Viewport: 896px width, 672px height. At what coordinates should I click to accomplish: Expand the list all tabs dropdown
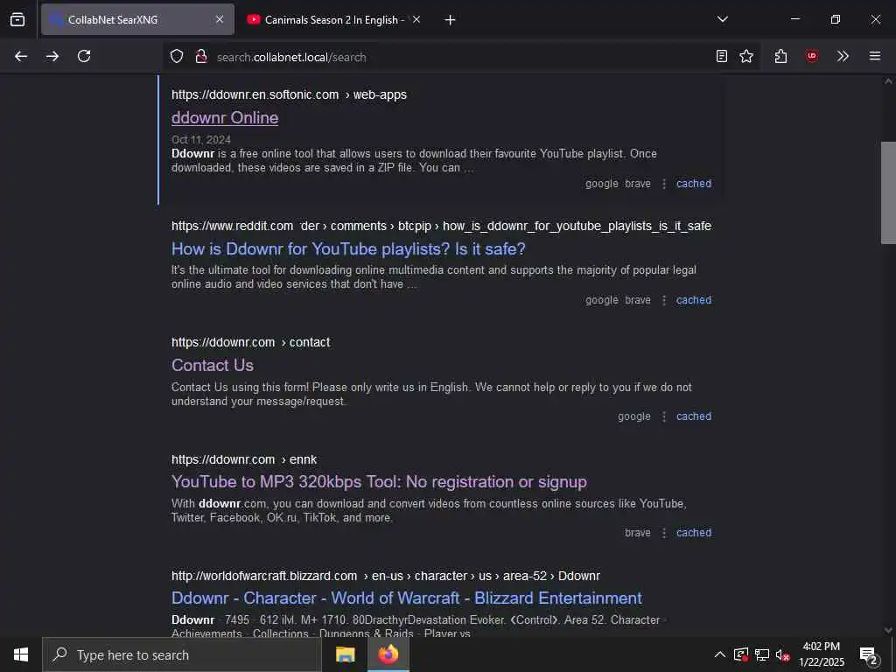722,19
